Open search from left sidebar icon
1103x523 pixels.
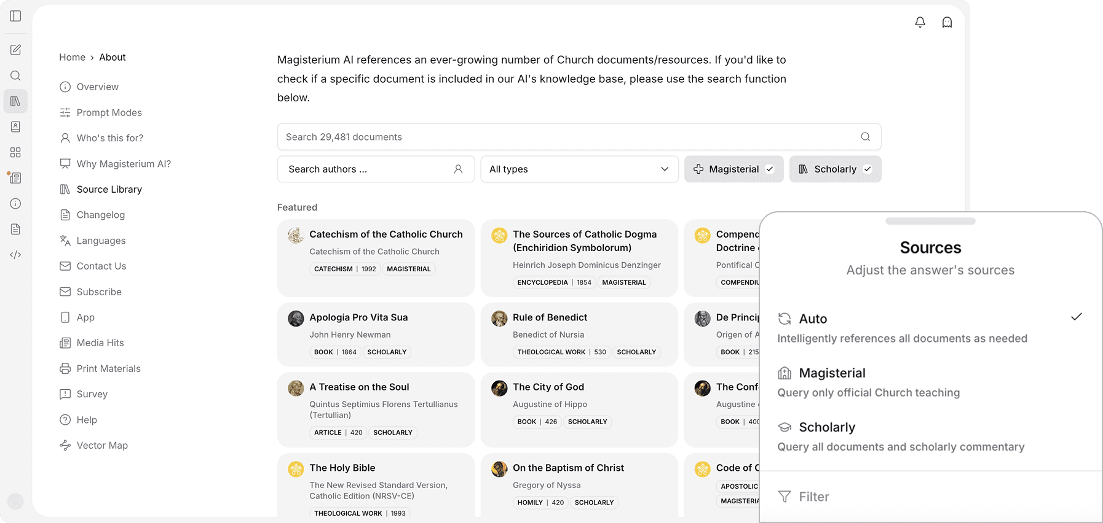[x=15, y=76]
